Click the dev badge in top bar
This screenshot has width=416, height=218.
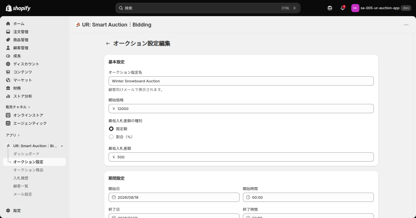pos(406,8)
